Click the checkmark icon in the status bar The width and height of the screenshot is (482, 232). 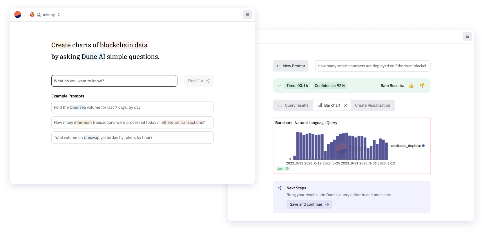pyautogui.click(x=280, y=86)
